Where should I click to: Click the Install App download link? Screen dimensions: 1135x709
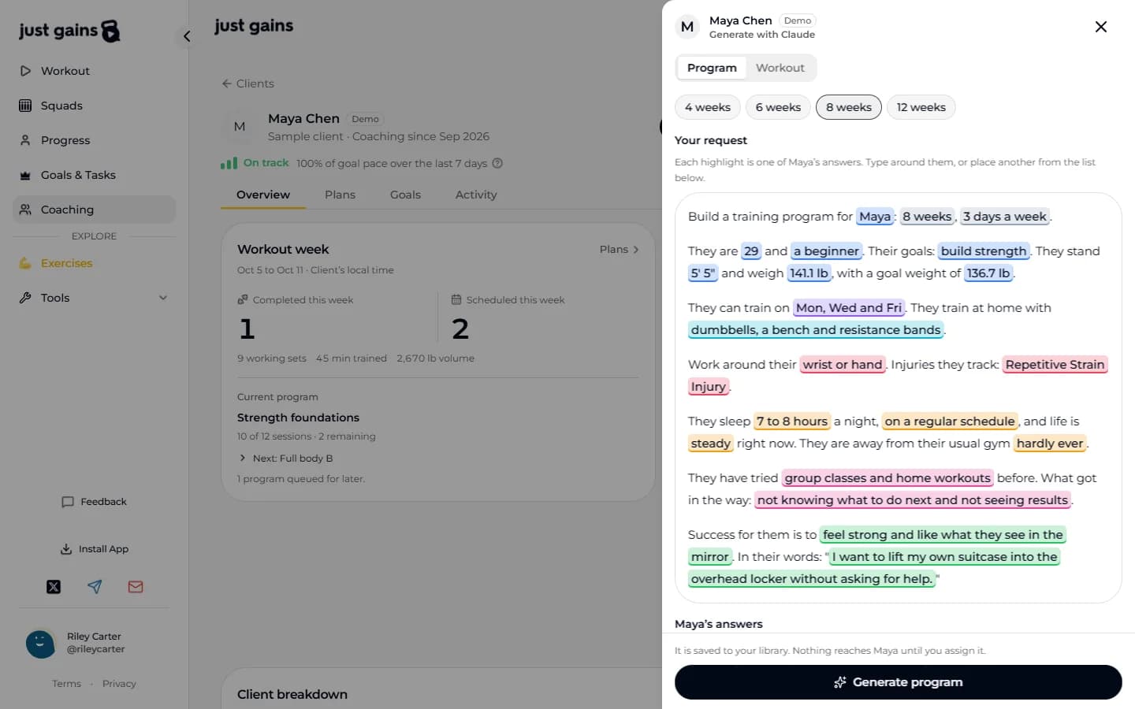94,549
